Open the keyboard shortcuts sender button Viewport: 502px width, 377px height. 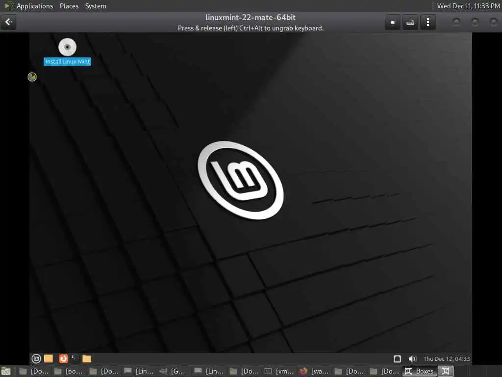410,22
